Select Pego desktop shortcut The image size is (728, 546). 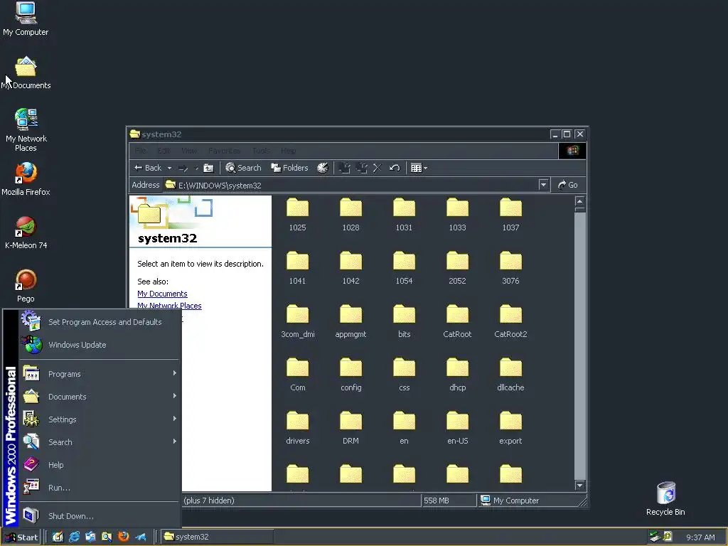tap(26, 286)
